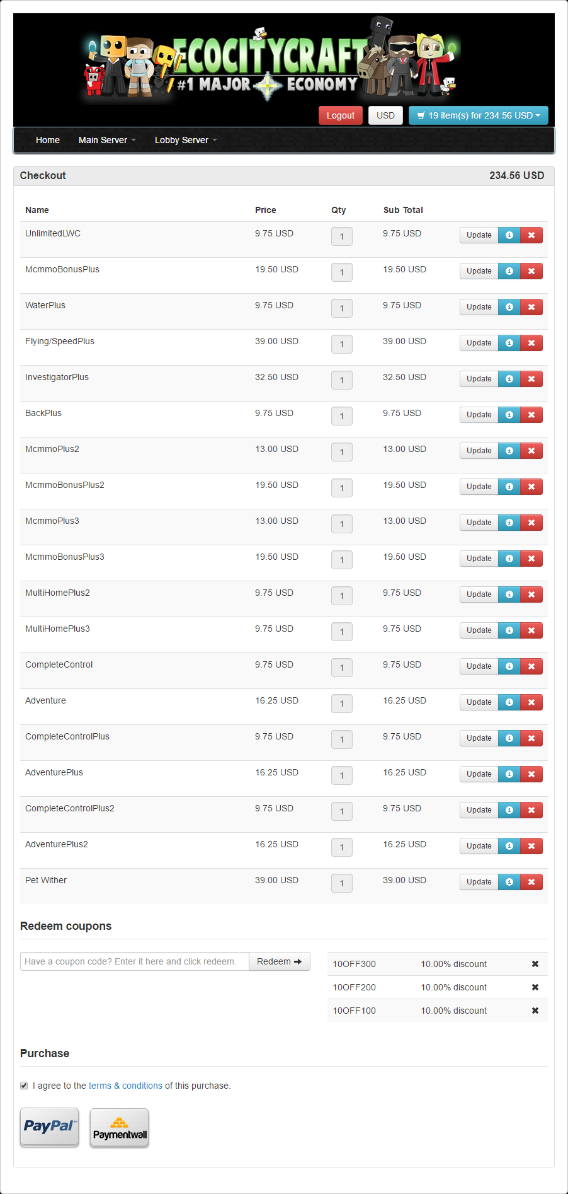Open the terms & conditions link
Screen dimensions: 568x1194
(x=125, y=1086)
